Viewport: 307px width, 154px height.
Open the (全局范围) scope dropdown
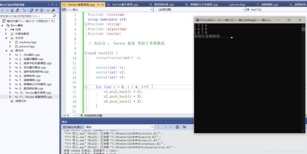pyautogui.click(x=244, y=10)
